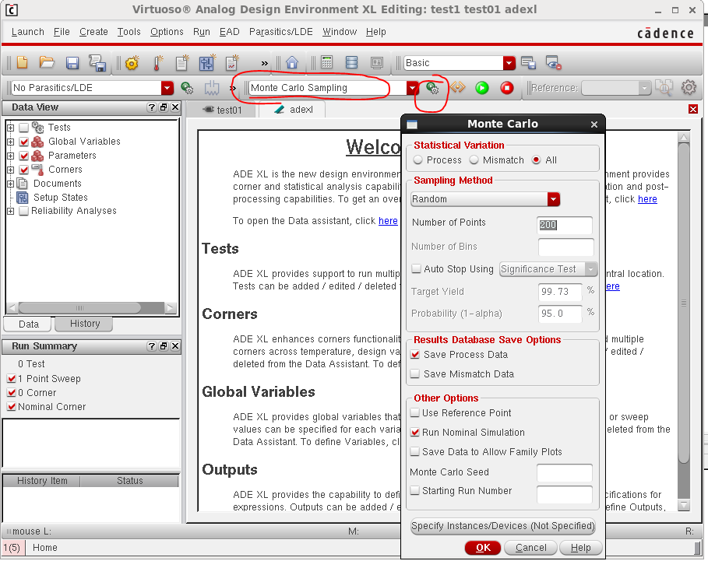Switch to the History tab
The width and height of the screenshot is (708, 561).
tap(84, 324)
